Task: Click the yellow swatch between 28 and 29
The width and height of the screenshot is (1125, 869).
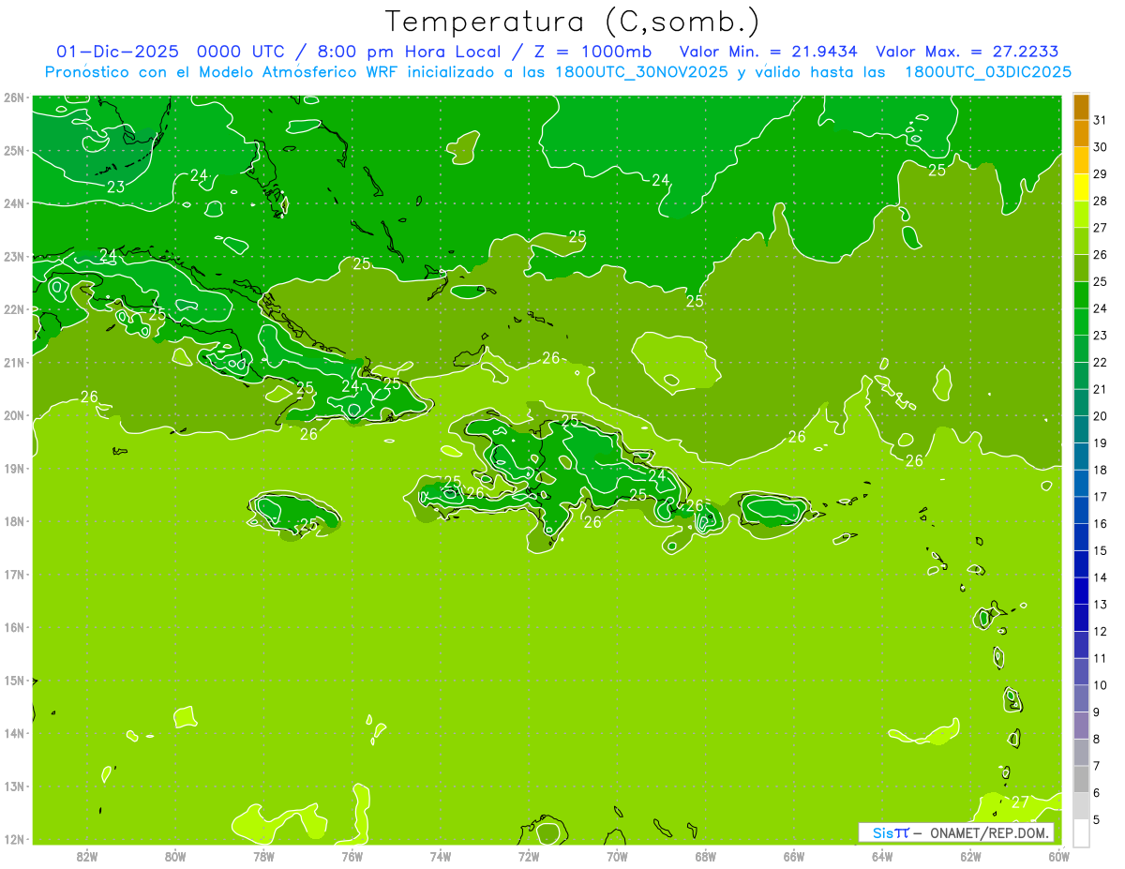Action: click(1081, 187)
